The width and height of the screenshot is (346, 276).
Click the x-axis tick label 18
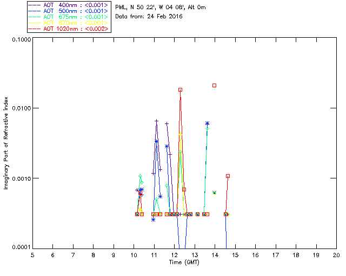tap(296, 255)
